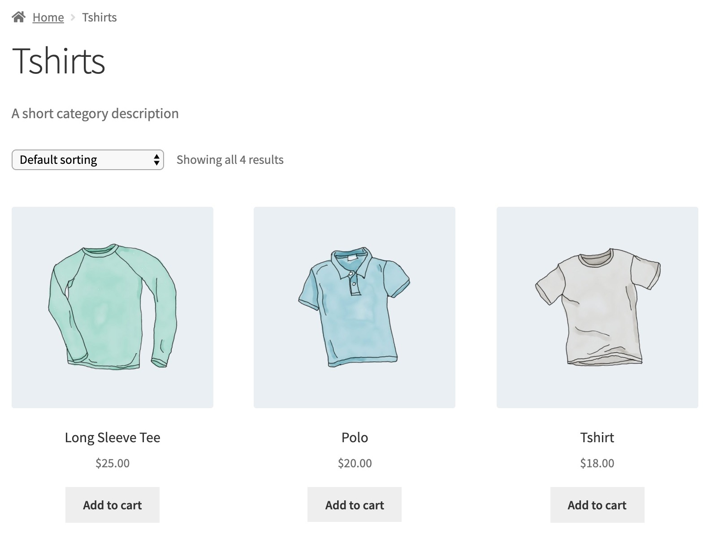This screenshot has width=710, height=538.
Task: Add Long Sleeve Tee to cart
Action: click(x=113, y=505)
